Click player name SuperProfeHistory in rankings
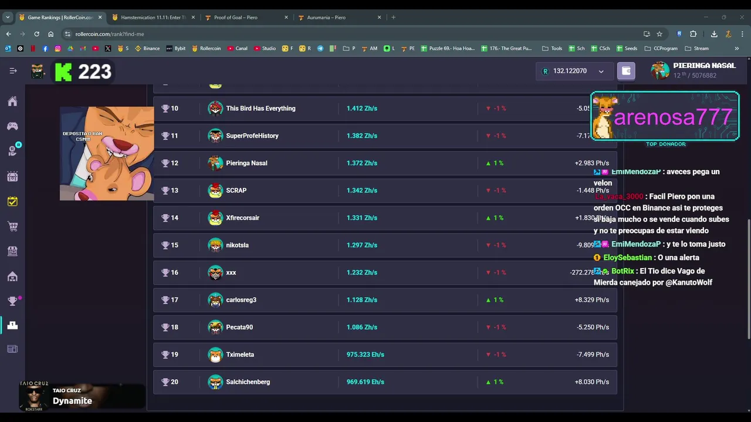The height and width of the screenshot is (422, 751). coord(252,136)
